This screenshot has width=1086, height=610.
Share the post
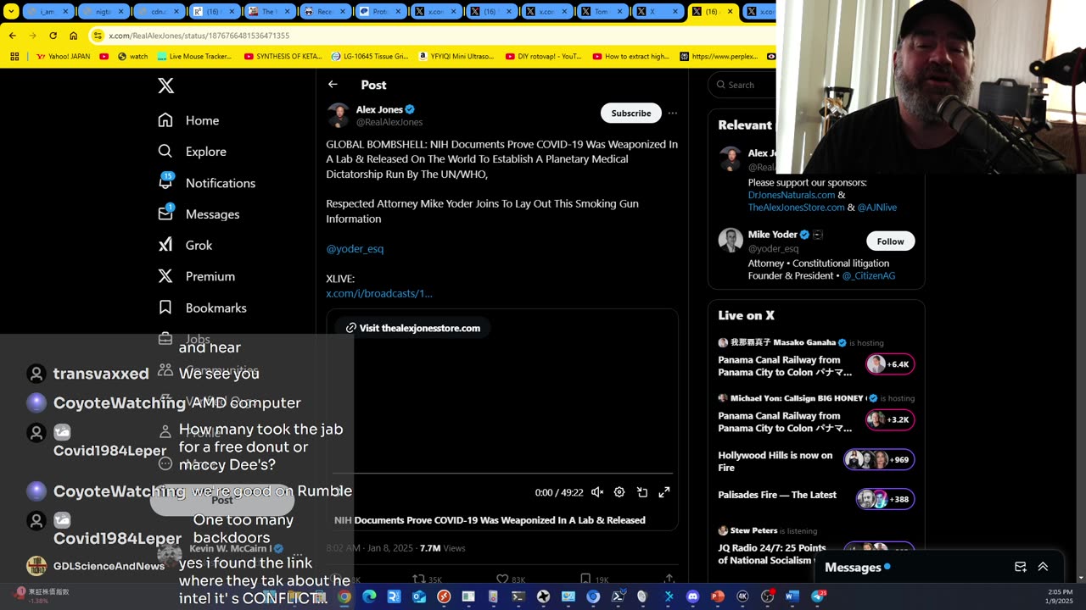pyautogui.click(x=669, y=579)
